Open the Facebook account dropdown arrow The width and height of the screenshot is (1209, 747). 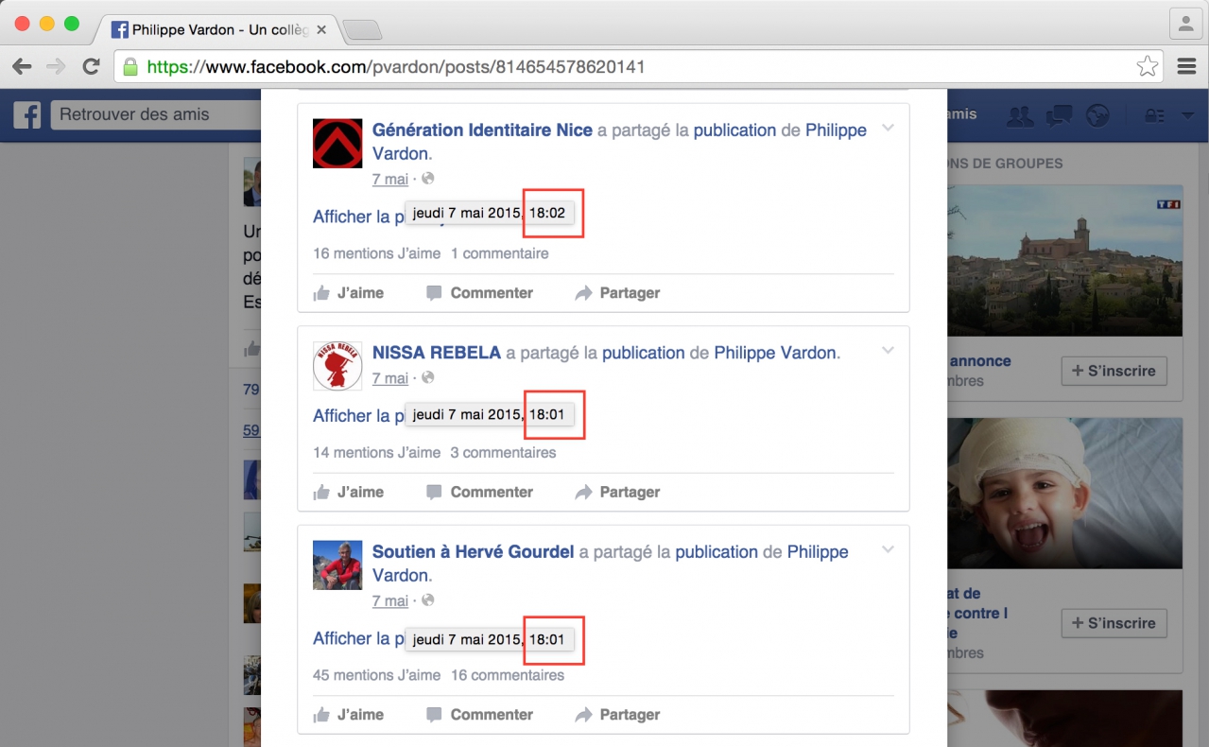pos(1188,115)
